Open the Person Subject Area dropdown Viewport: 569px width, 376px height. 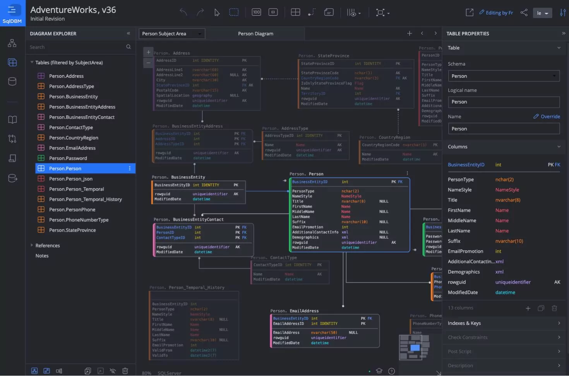coord(172,34)
